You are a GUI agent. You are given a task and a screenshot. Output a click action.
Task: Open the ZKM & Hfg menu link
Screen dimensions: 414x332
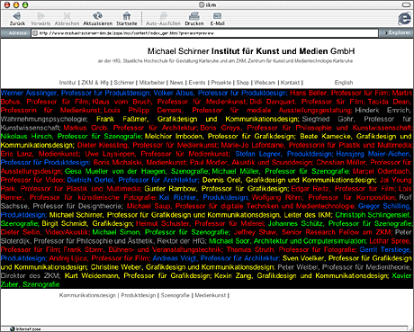click(x=94, y=83)
